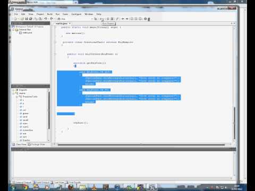Open the Edit menu

[23, 14]
